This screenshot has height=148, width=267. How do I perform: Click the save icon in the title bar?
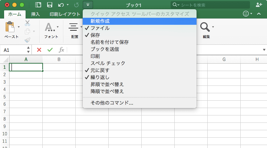49,5
